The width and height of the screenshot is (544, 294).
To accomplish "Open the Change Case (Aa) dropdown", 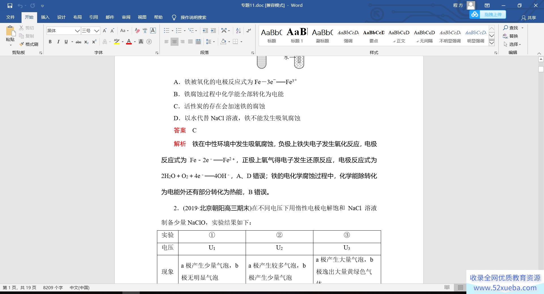I will pyautogui.click(x=124, y=31).
